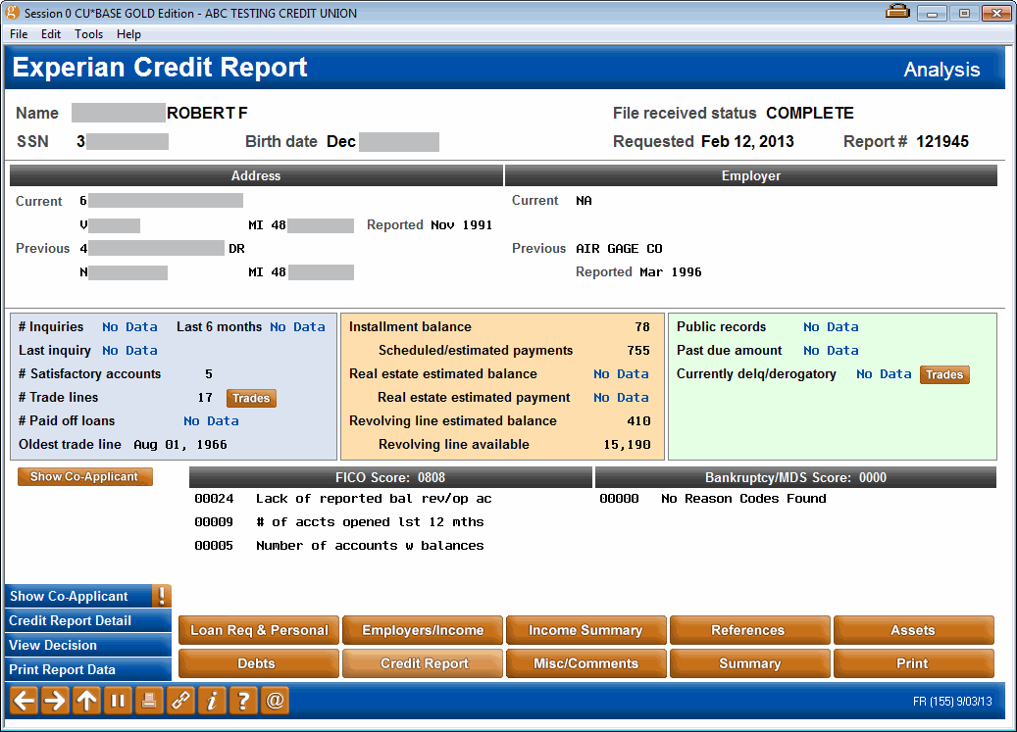This screenshot has width=1017, height=732.
Task: Click reason code 00024 row
Action: pyautogui.click(x=342, y=499)
